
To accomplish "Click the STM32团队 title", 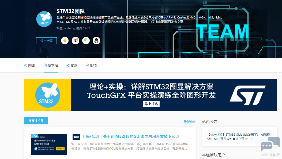I will coord(70,11).
